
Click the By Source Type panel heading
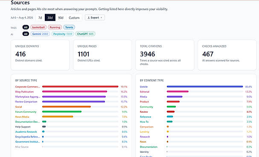[26, 80]
